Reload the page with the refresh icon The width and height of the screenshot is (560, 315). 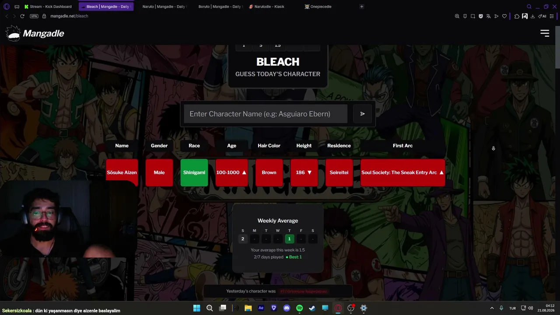pos(22,16)
